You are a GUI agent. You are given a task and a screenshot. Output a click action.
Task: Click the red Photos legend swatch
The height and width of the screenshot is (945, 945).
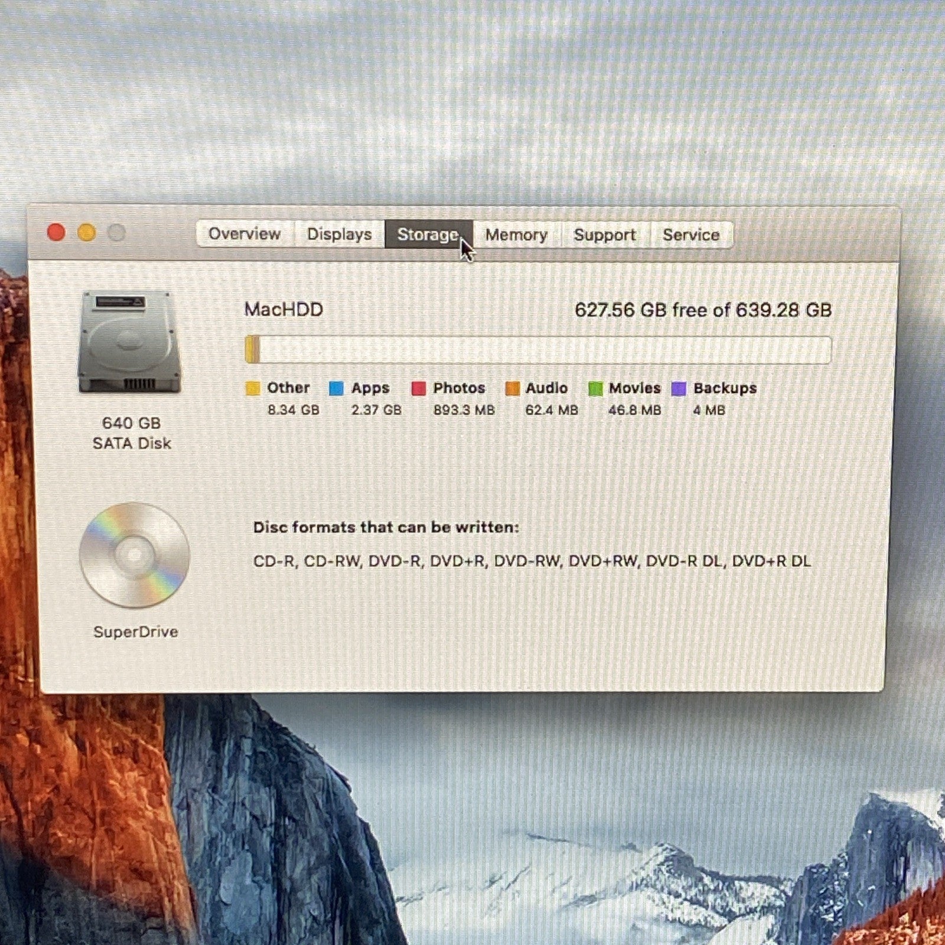pyautogui.click(x=419, y=389)
